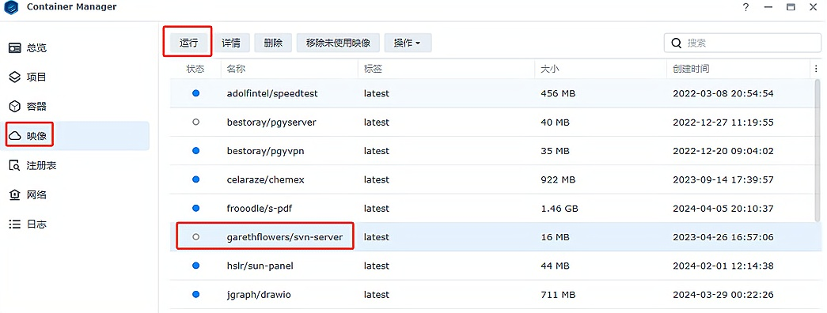The height and width of the screenshot is (313, 827).
Task: Click the 注册表 search-file icon in sidebar
Action: click(x=15, y=165)
